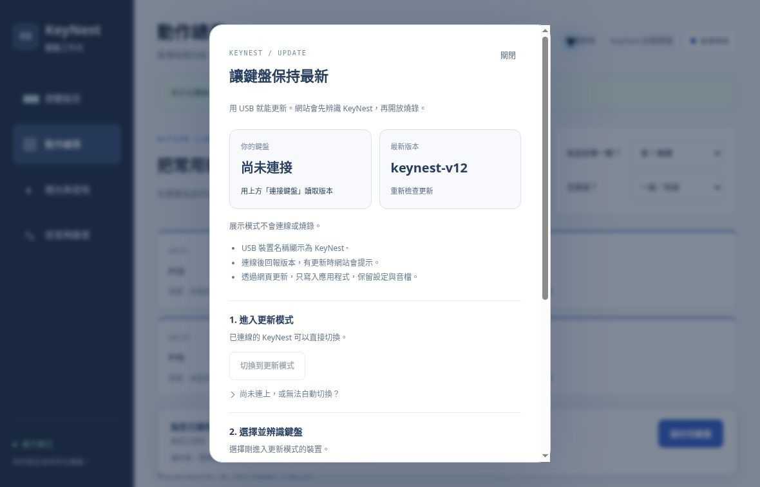Click the 最新版本 card label
This screenshot has width=760, height=487.
point(404,147)
